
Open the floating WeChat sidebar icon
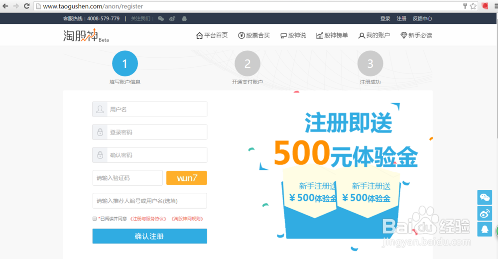pos(485,197)
